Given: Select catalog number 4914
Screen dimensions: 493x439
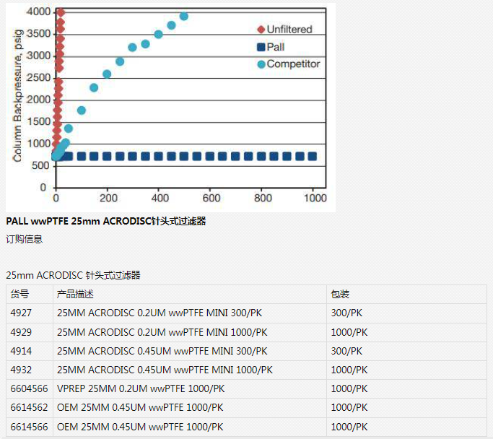Looking at the screenshot, I should pos(21,351).
